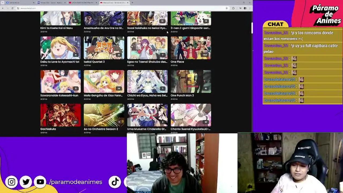
Task: Open Sawaranaide Kotesashi-kun thumbnail
Action: click(x=61, y=81)
